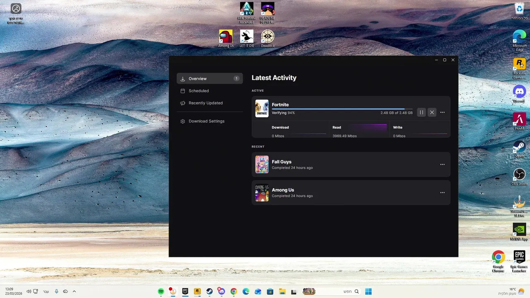Click the Fall Guys game thumbnail

262,164
